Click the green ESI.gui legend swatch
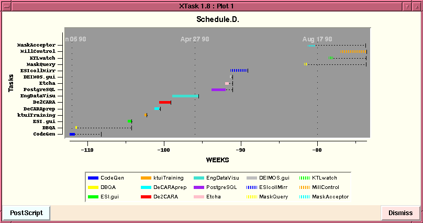Image resolution: width=423 pixels, height=223 pixels. coord(93,197)
